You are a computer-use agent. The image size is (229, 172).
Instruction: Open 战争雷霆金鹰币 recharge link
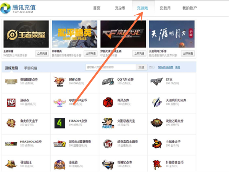pos(127,141)
